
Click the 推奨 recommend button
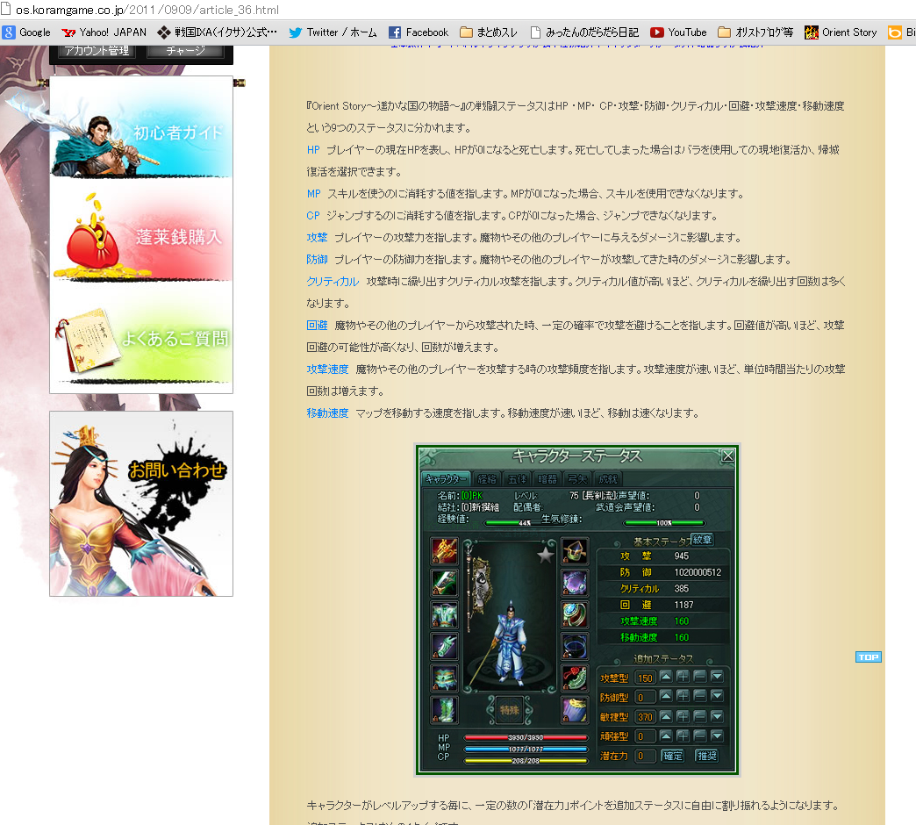(707, 756)
